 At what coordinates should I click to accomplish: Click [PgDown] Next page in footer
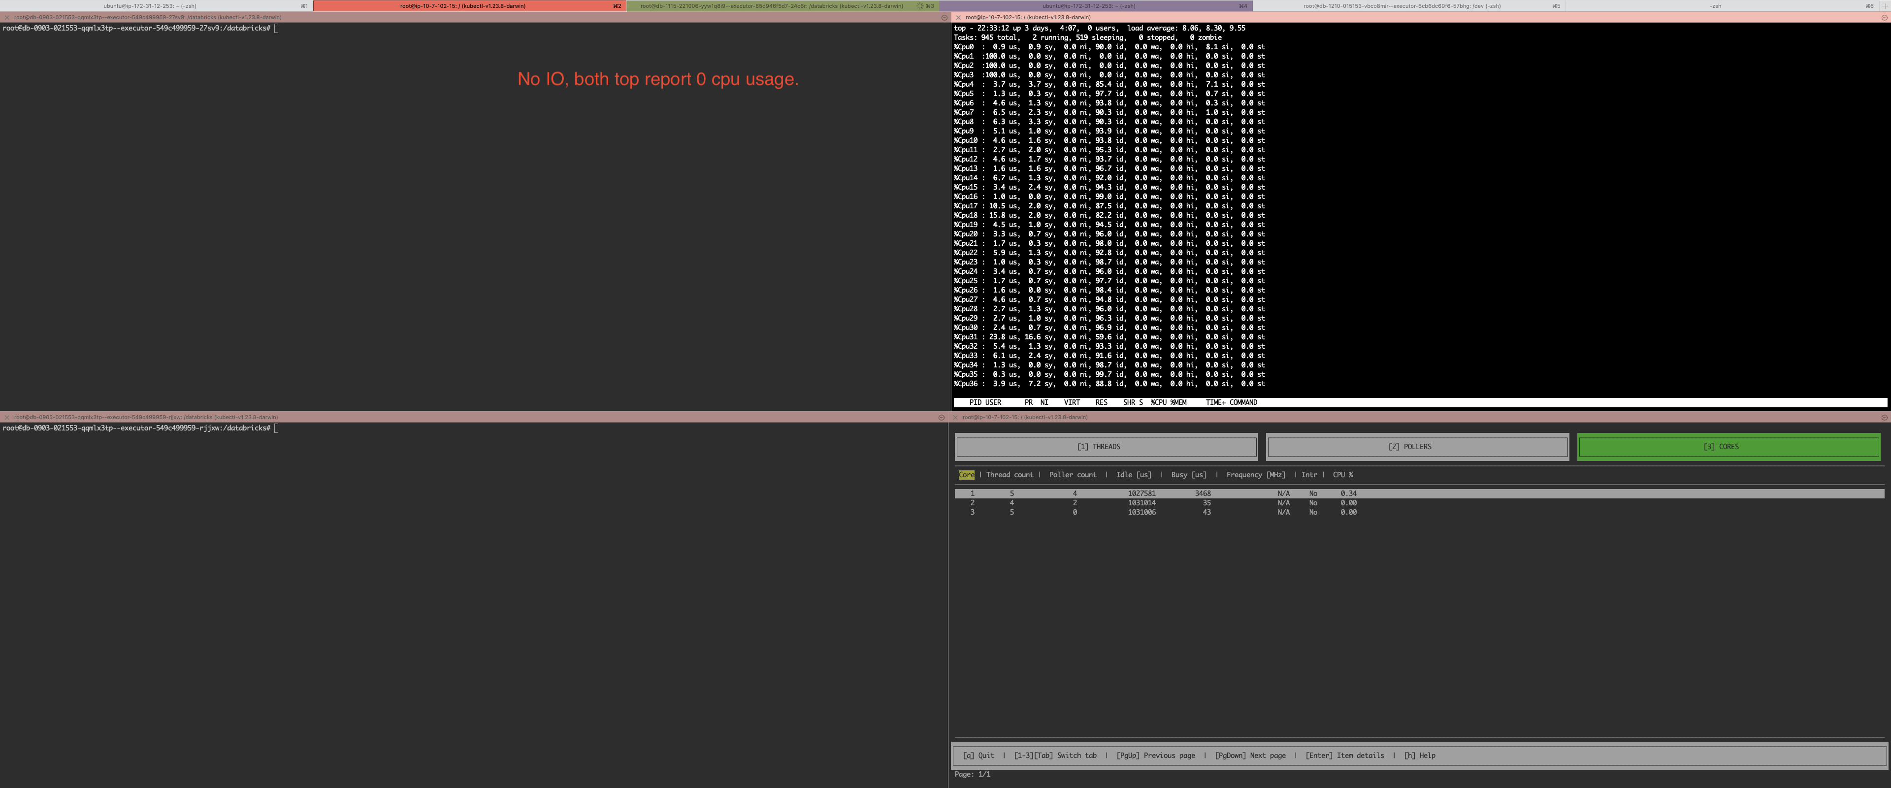tap(1250, 755)
